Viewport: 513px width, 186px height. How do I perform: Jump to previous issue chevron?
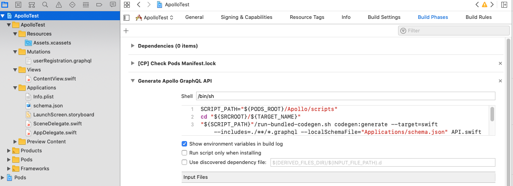(477, 4)
